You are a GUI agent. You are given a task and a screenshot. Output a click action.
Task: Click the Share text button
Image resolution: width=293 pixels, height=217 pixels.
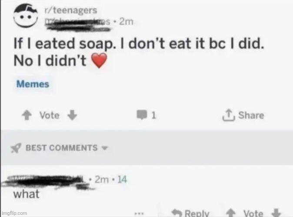(251, 115)
